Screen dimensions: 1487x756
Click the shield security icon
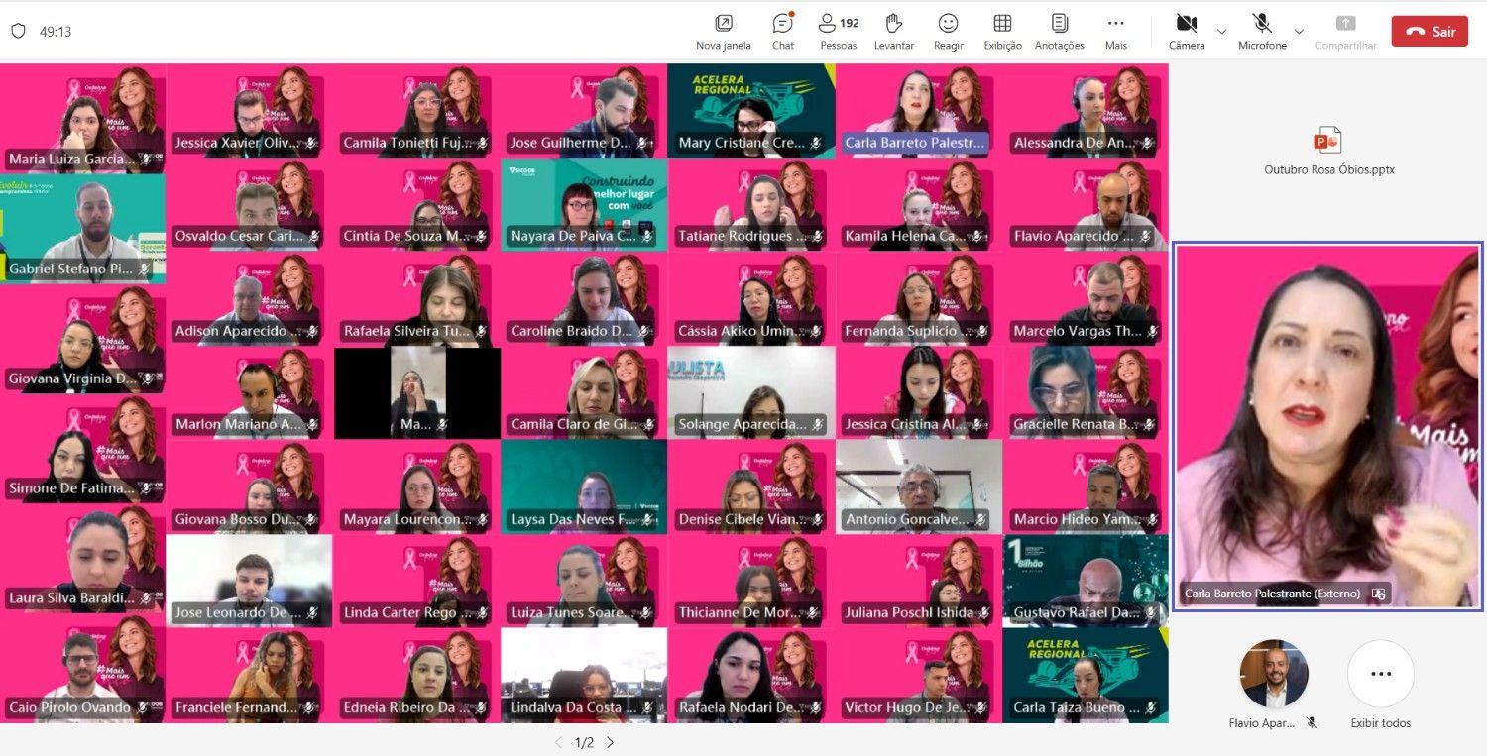tap(18, 31)
